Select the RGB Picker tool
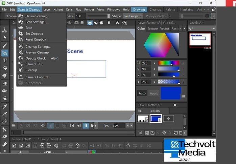This screenshot has height=164, width=236. click(5, 114)
